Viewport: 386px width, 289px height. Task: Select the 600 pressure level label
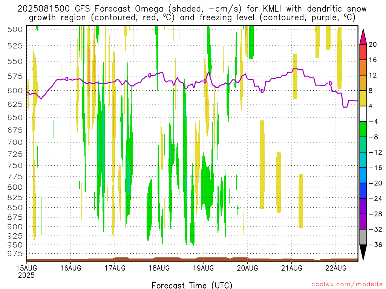point(15,91)
